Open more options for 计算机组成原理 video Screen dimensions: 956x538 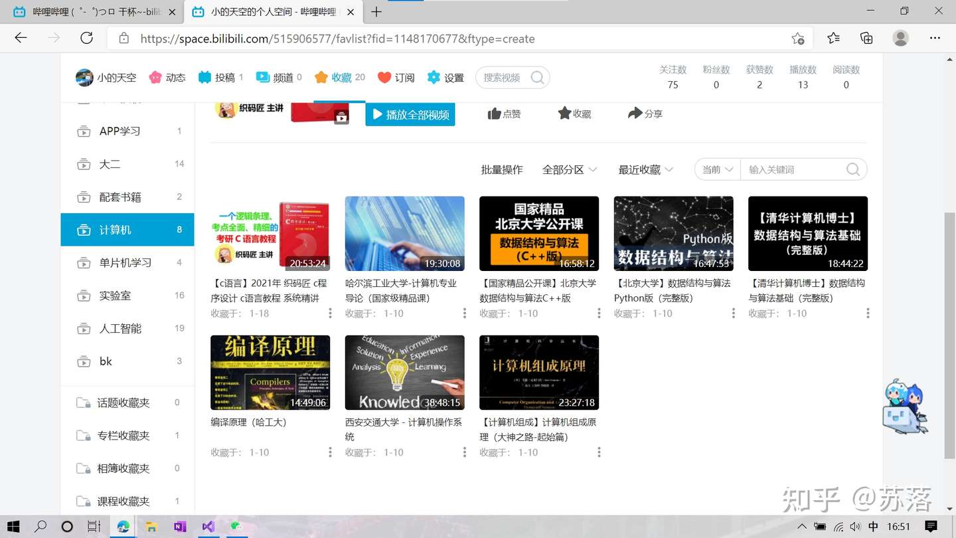[599, 452]
